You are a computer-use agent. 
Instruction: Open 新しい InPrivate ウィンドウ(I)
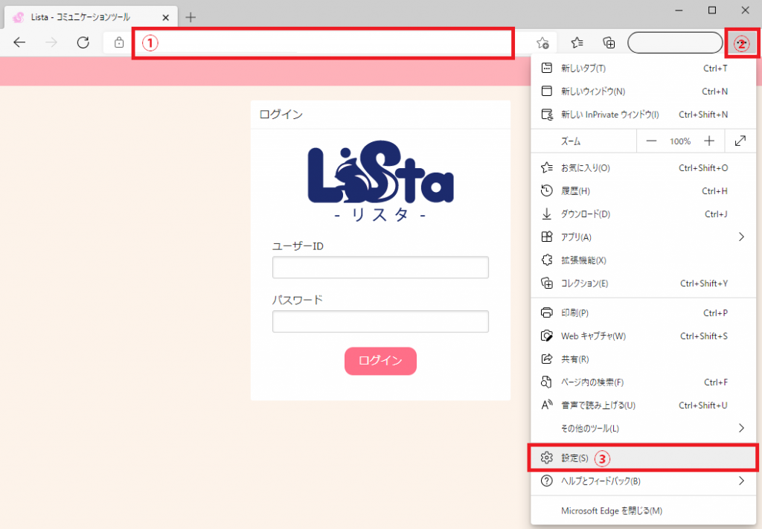643,115
